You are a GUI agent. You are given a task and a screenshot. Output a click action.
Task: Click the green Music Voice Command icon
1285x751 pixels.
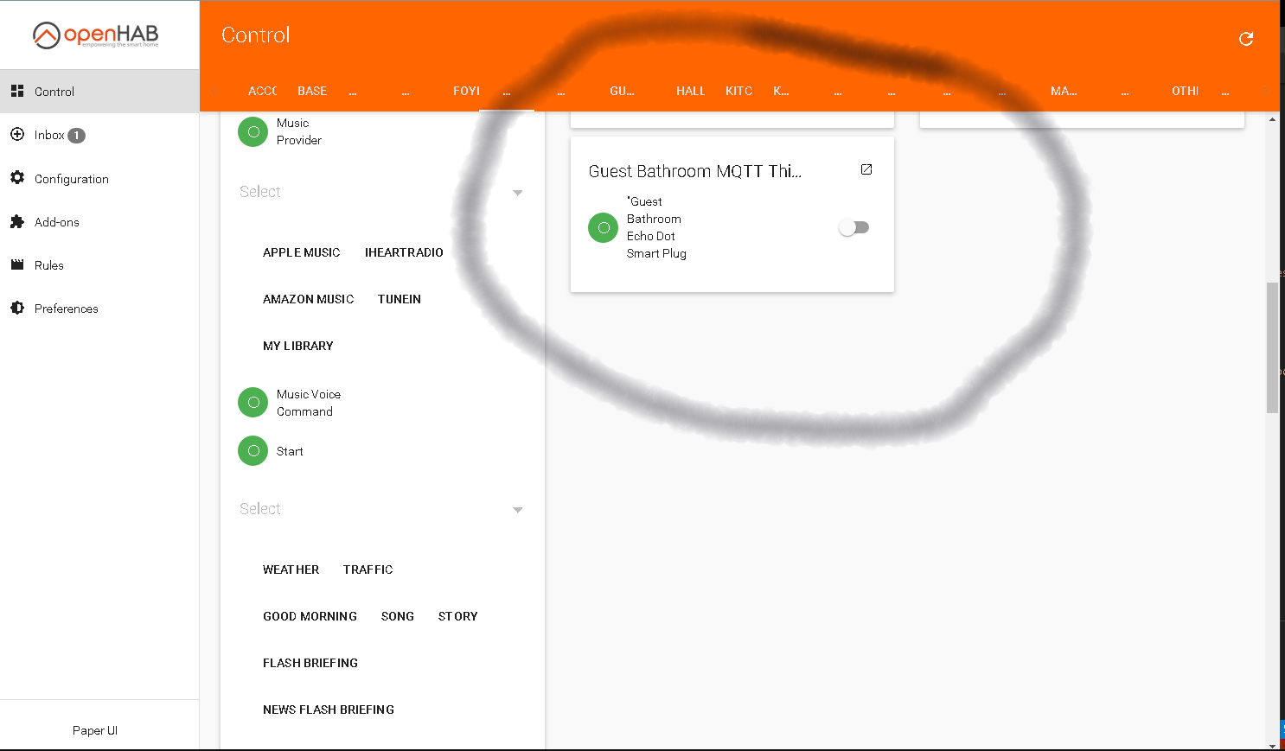click(x=253, y=403)
